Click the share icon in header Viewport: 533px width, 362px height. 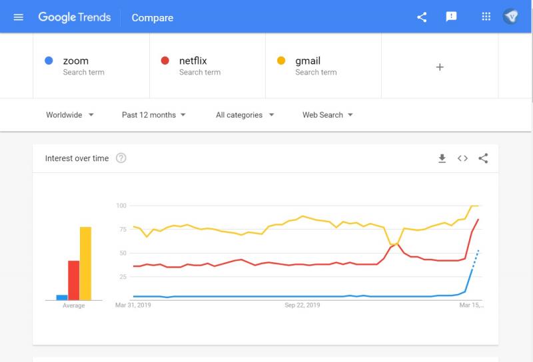(x=422, y=17)
